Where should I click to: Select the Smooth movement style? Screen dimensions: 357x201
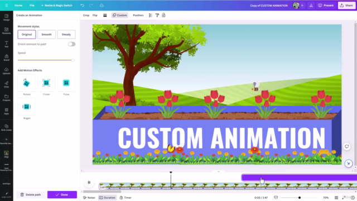[46, 35]
